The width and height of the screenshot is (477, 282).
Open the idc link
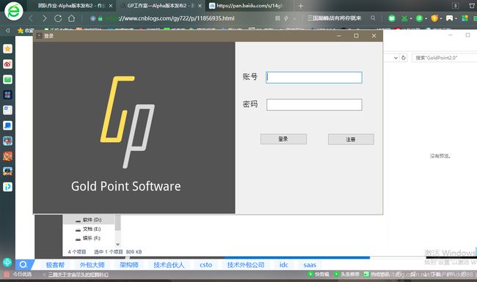(x=284, y=264)
